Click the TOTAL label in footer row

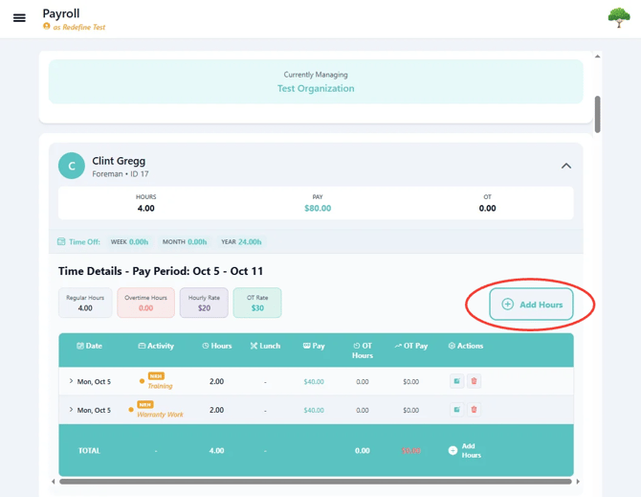89,450
